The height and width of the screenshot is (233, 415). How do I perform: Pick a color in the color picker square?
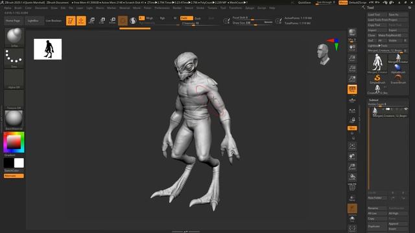14,142
